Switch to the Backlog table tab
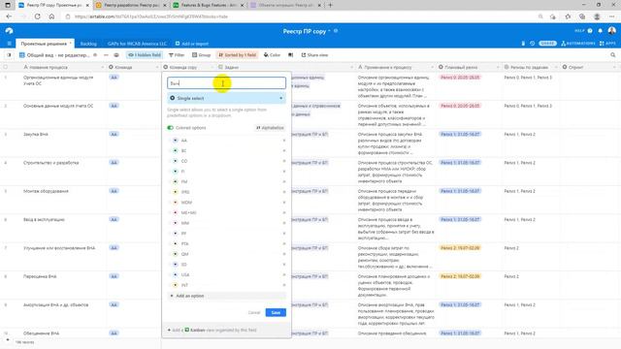Viewport: 621px width, 349px height. tap(88, 44)
